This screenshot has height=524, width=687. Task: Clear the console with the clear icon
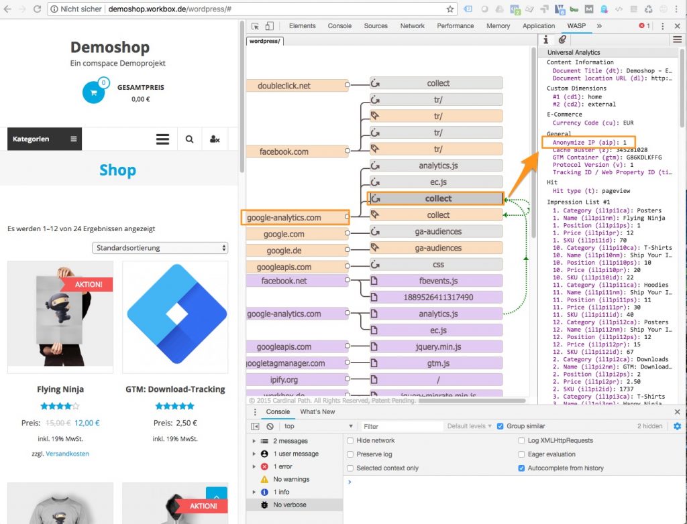(270, 426)
